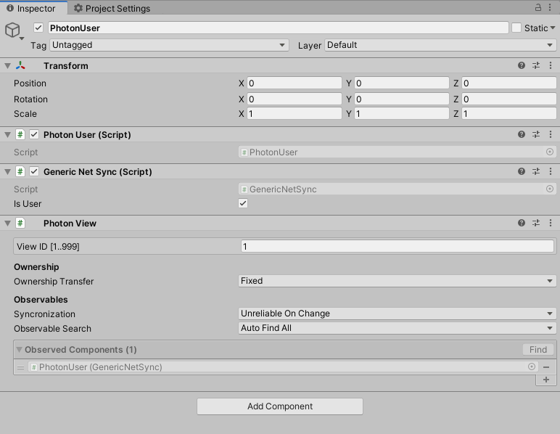
Task: Click the GameObject cube icon
Action: pos(12,30)
